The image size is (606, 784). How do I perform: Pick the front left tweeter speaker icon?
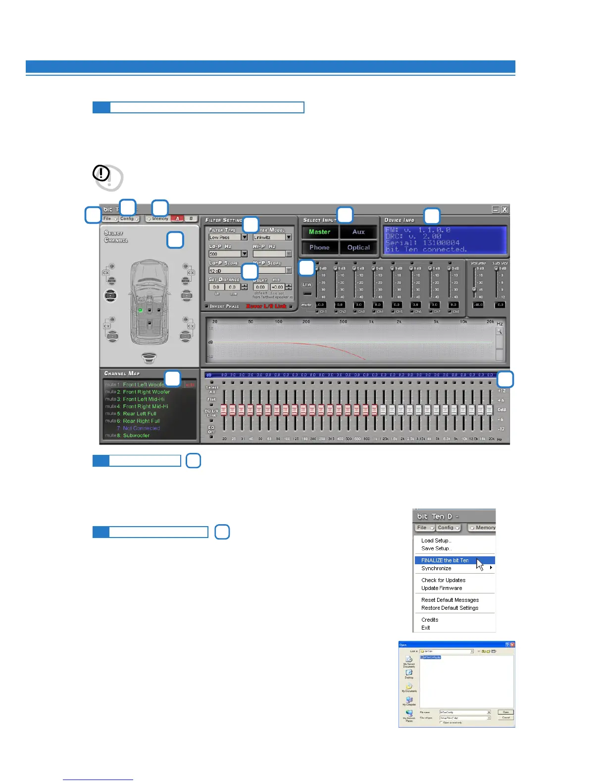(x=111, y=266)
